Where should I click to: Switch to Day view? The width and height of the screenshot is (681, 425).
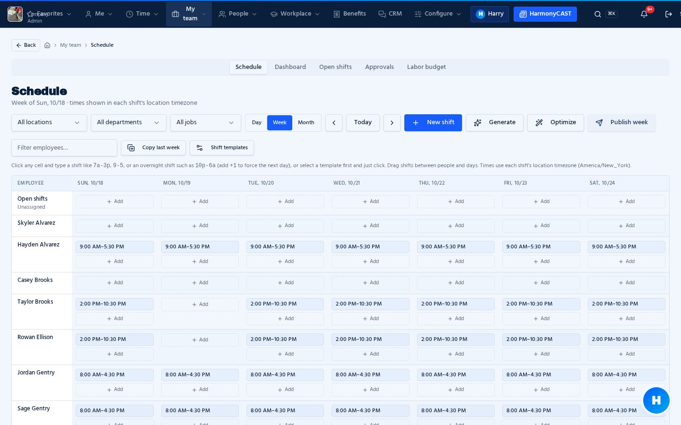(257, 123)
